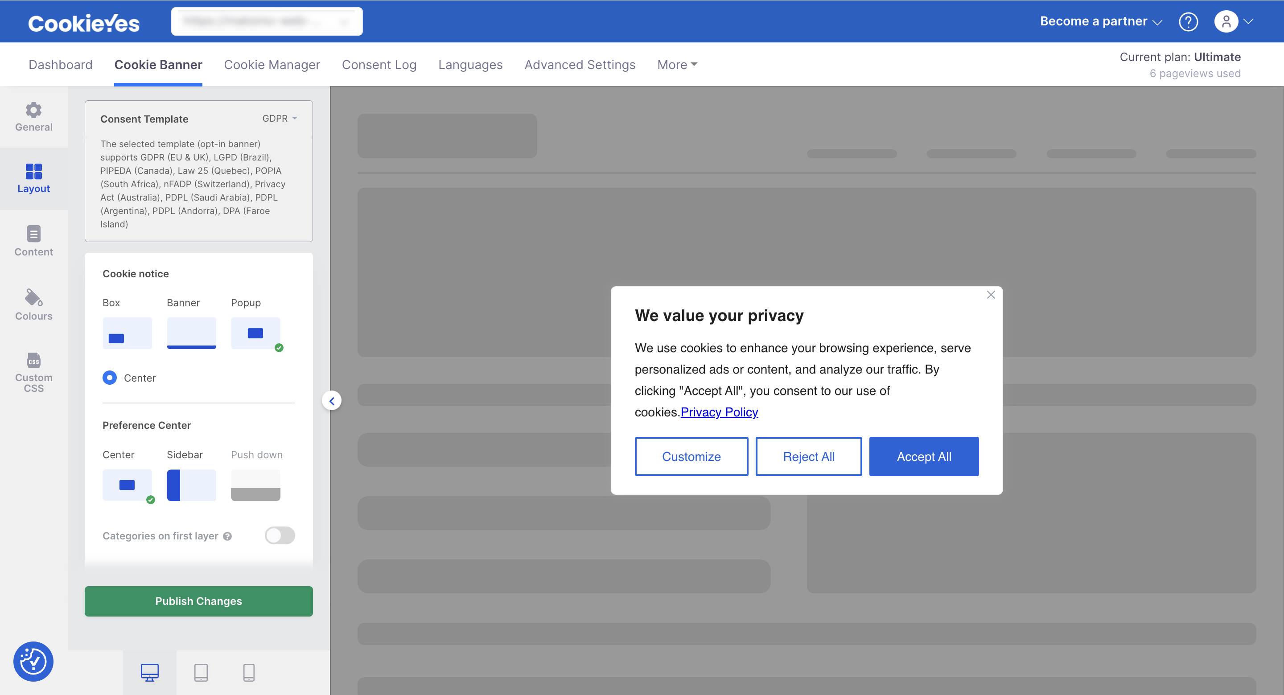
Task: Close the cookie consent popup preview
Action: (990, 295)
